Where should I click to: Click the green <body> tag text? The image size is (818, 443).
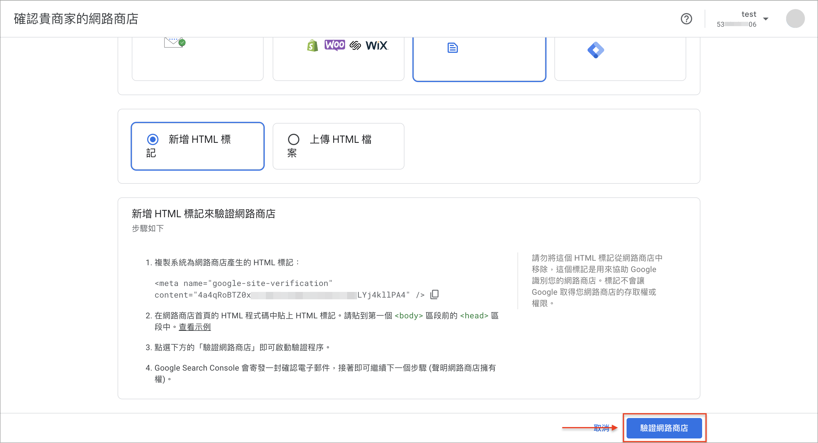click(408, 315)
